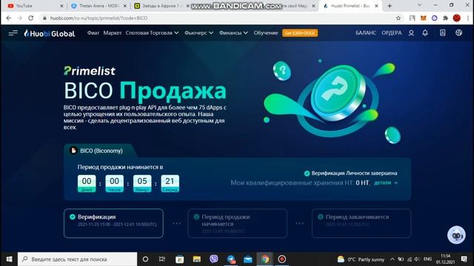Viewport: 474px width, 266px height.
Task: Reload the current page
Action: pyautogui.click(x=31, y=18)
